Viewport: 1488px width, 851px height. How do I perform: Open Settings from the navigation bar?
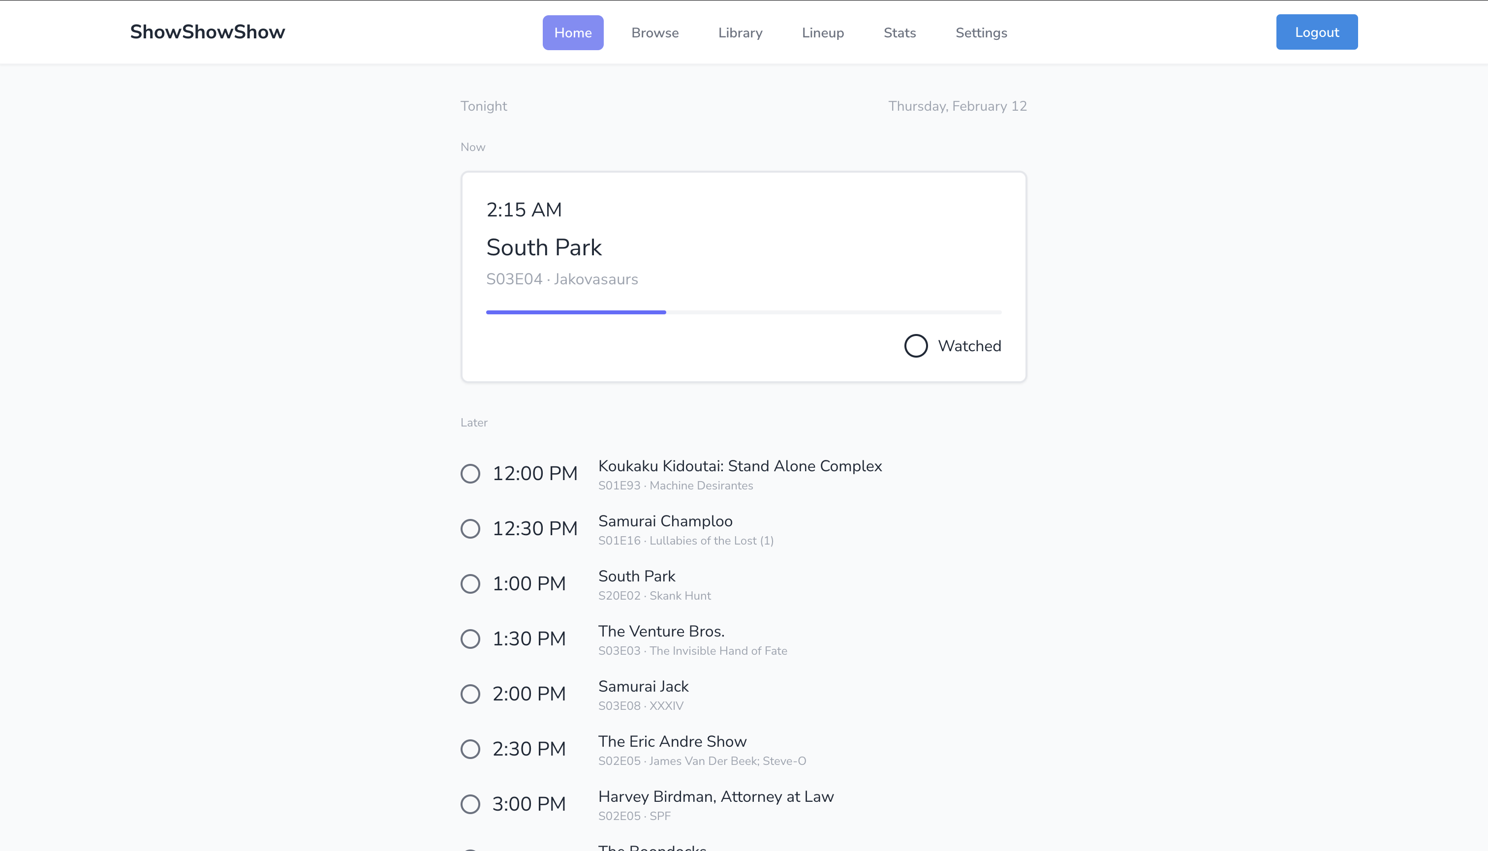pos(981,33)
